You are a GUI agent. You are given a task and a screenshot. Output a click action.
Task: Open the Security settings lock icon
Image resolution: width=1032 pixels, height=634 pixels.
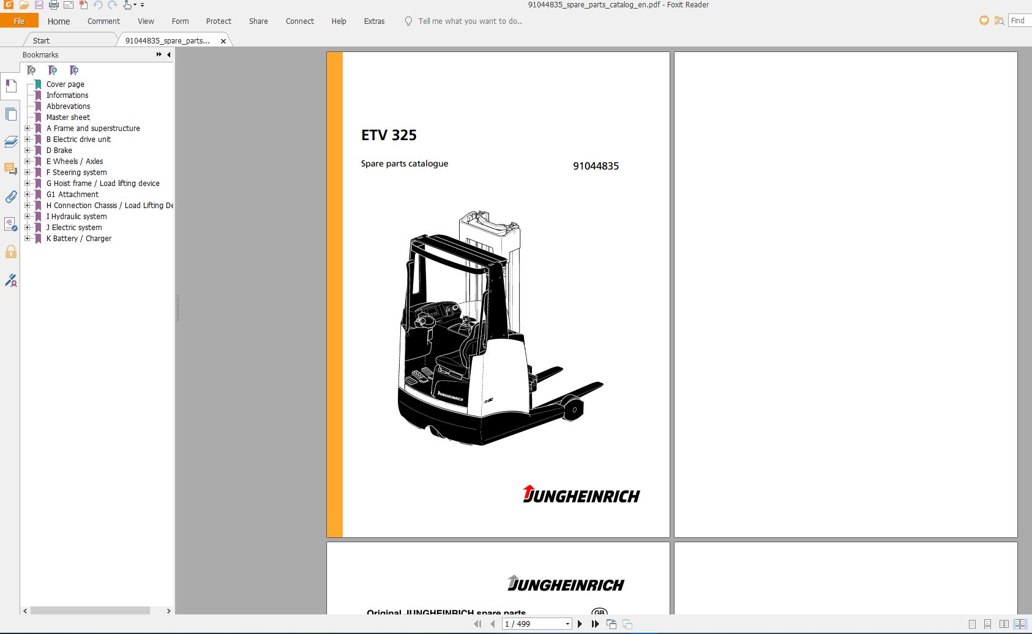[x=10, y=252]
